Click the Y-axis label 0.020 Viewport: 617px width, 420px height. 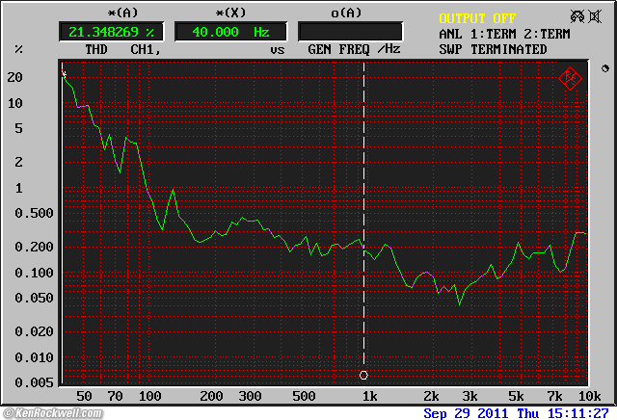[x=34, y=331]
